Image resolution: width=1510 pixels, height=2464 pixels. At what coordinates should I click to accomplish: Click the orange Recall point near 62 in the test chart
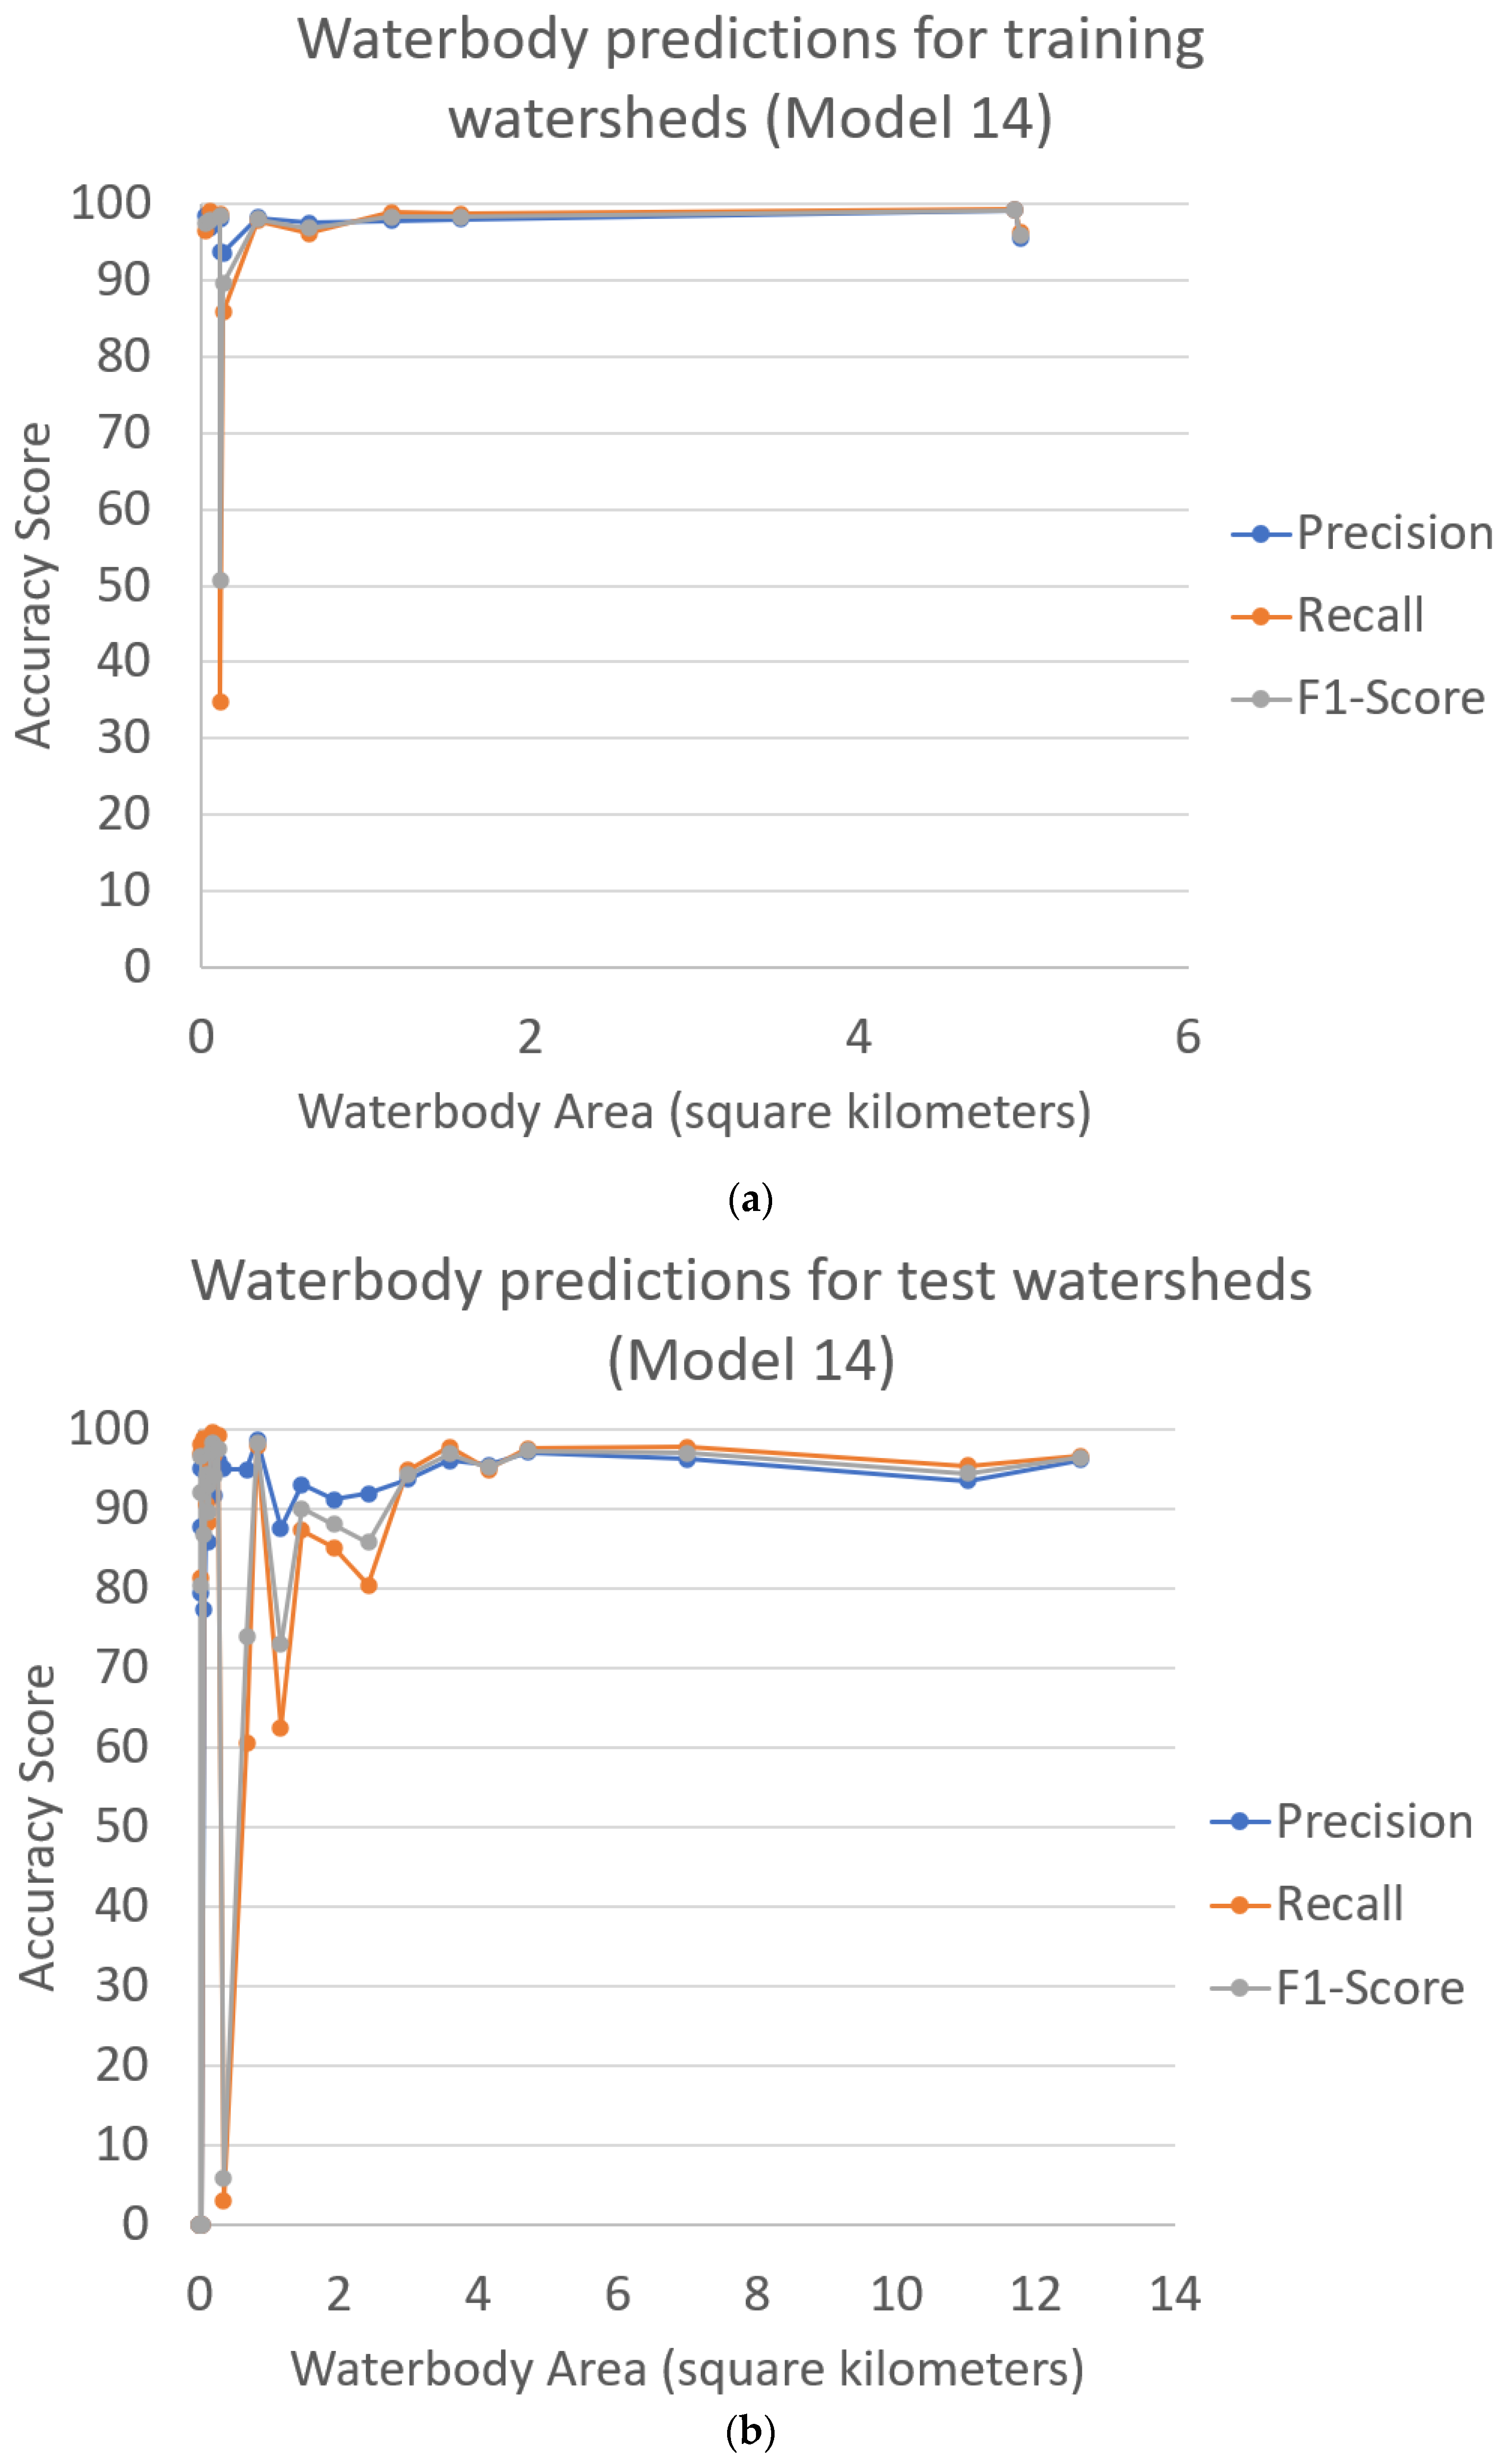(280, 1728)
